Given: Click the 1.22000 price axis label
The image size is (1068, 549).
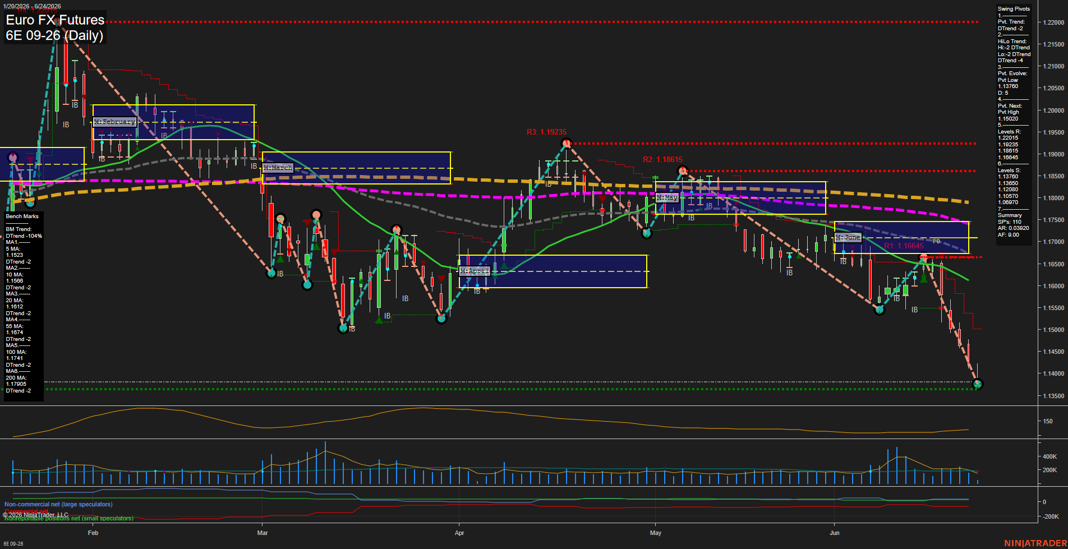Looking at the screenshot, I should (1053, 22).
